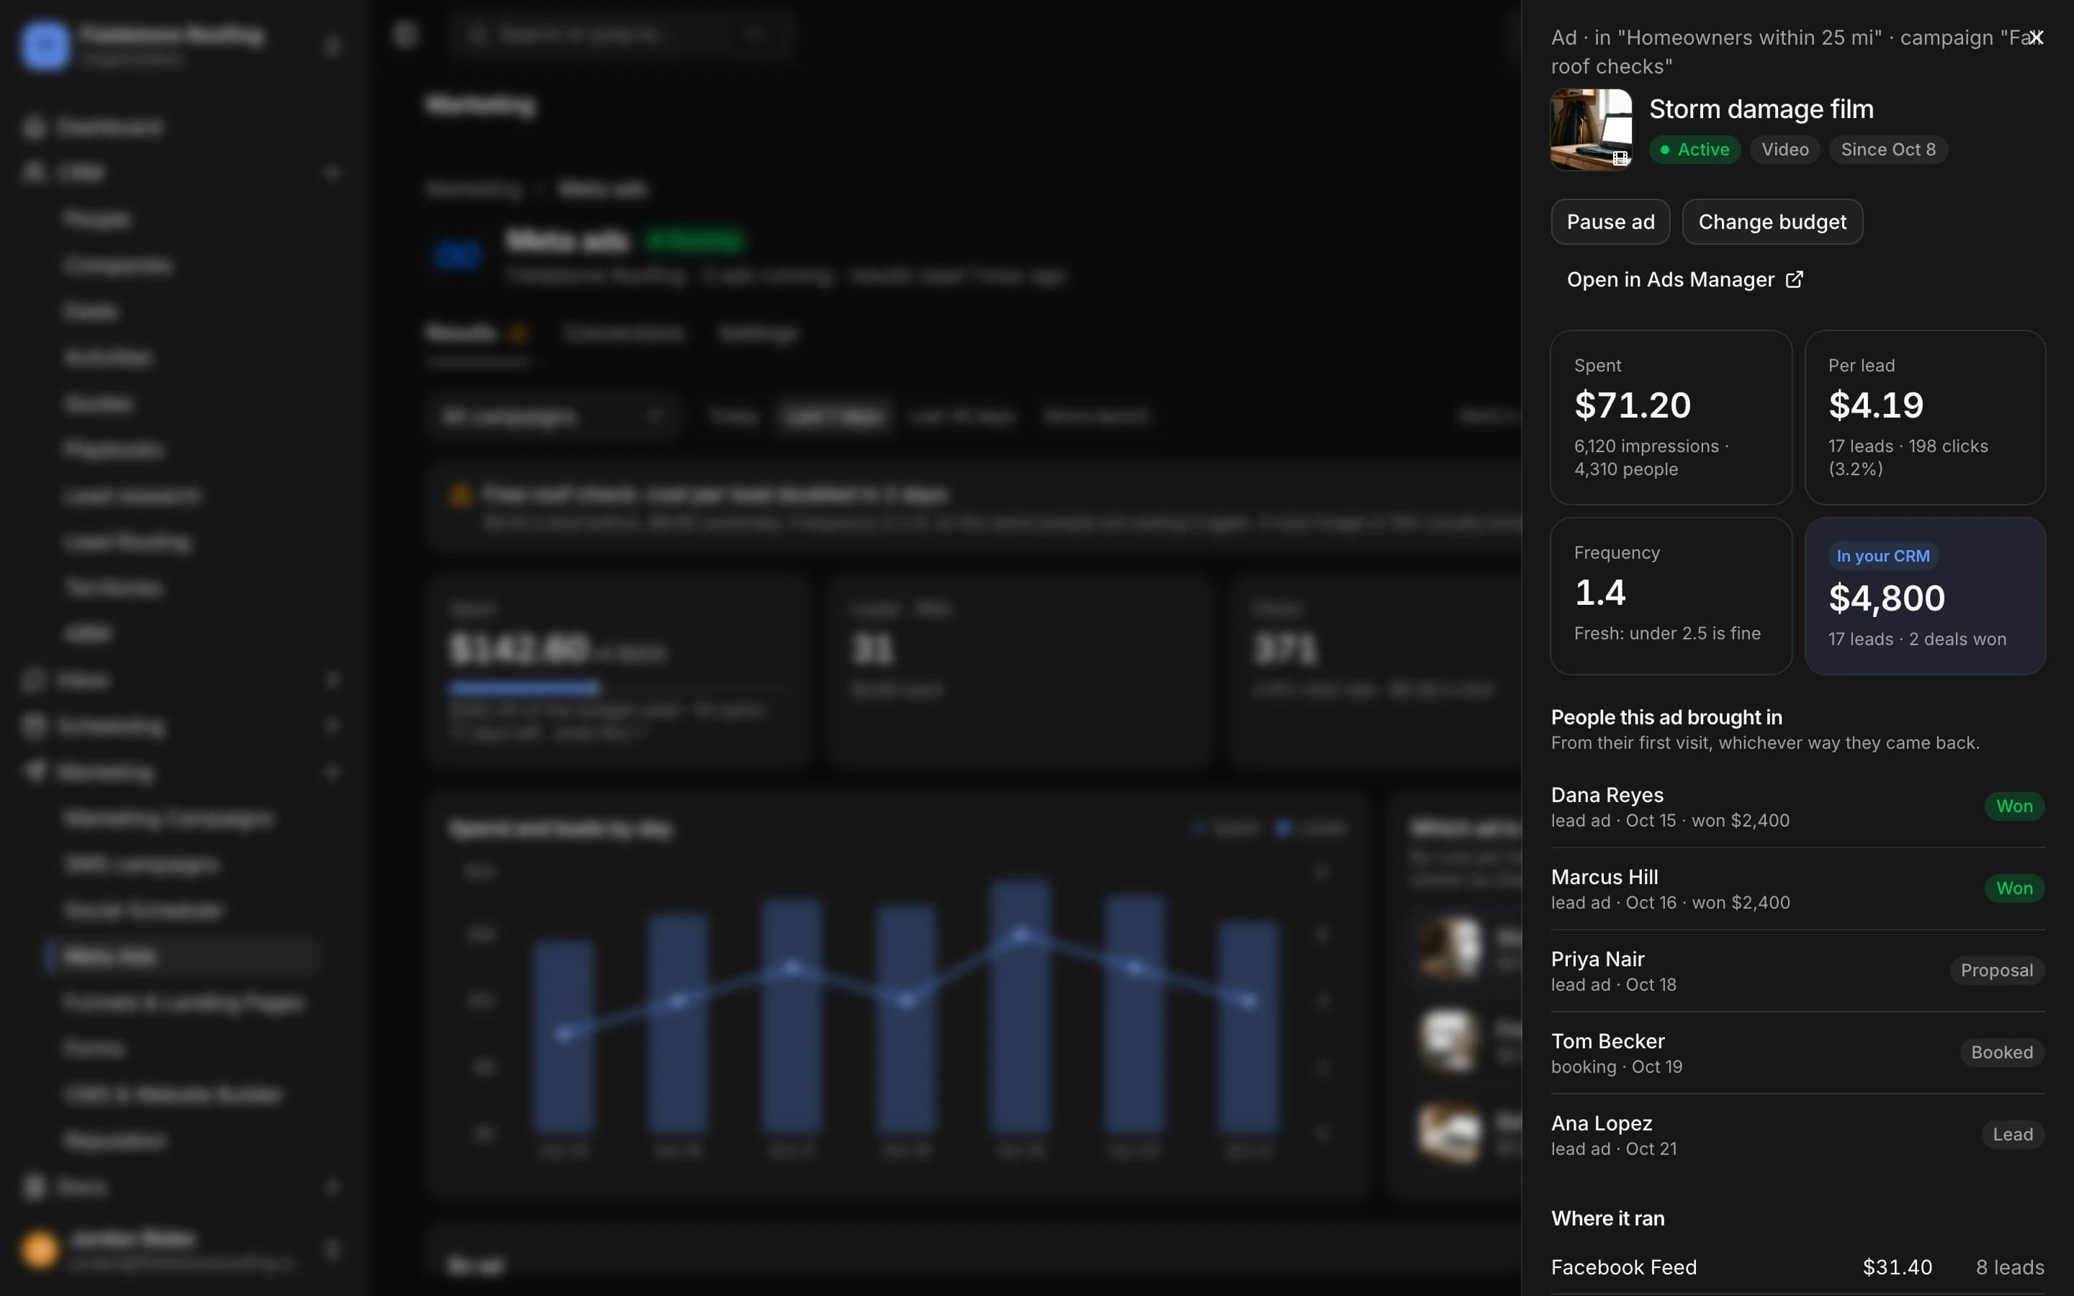Click the Won badge for Dana Reyes
The width and height of the screenshot is (2074, 1296).
pos(2014,806)
